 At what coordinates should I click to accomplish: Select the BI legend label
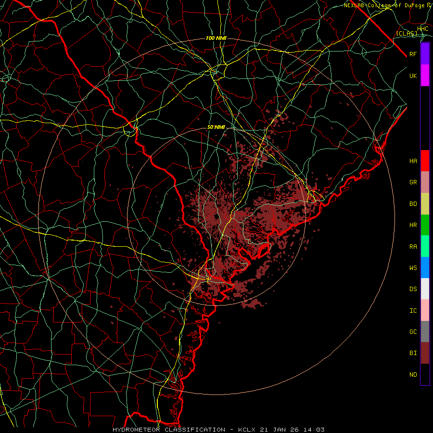(x=413, y=353)
